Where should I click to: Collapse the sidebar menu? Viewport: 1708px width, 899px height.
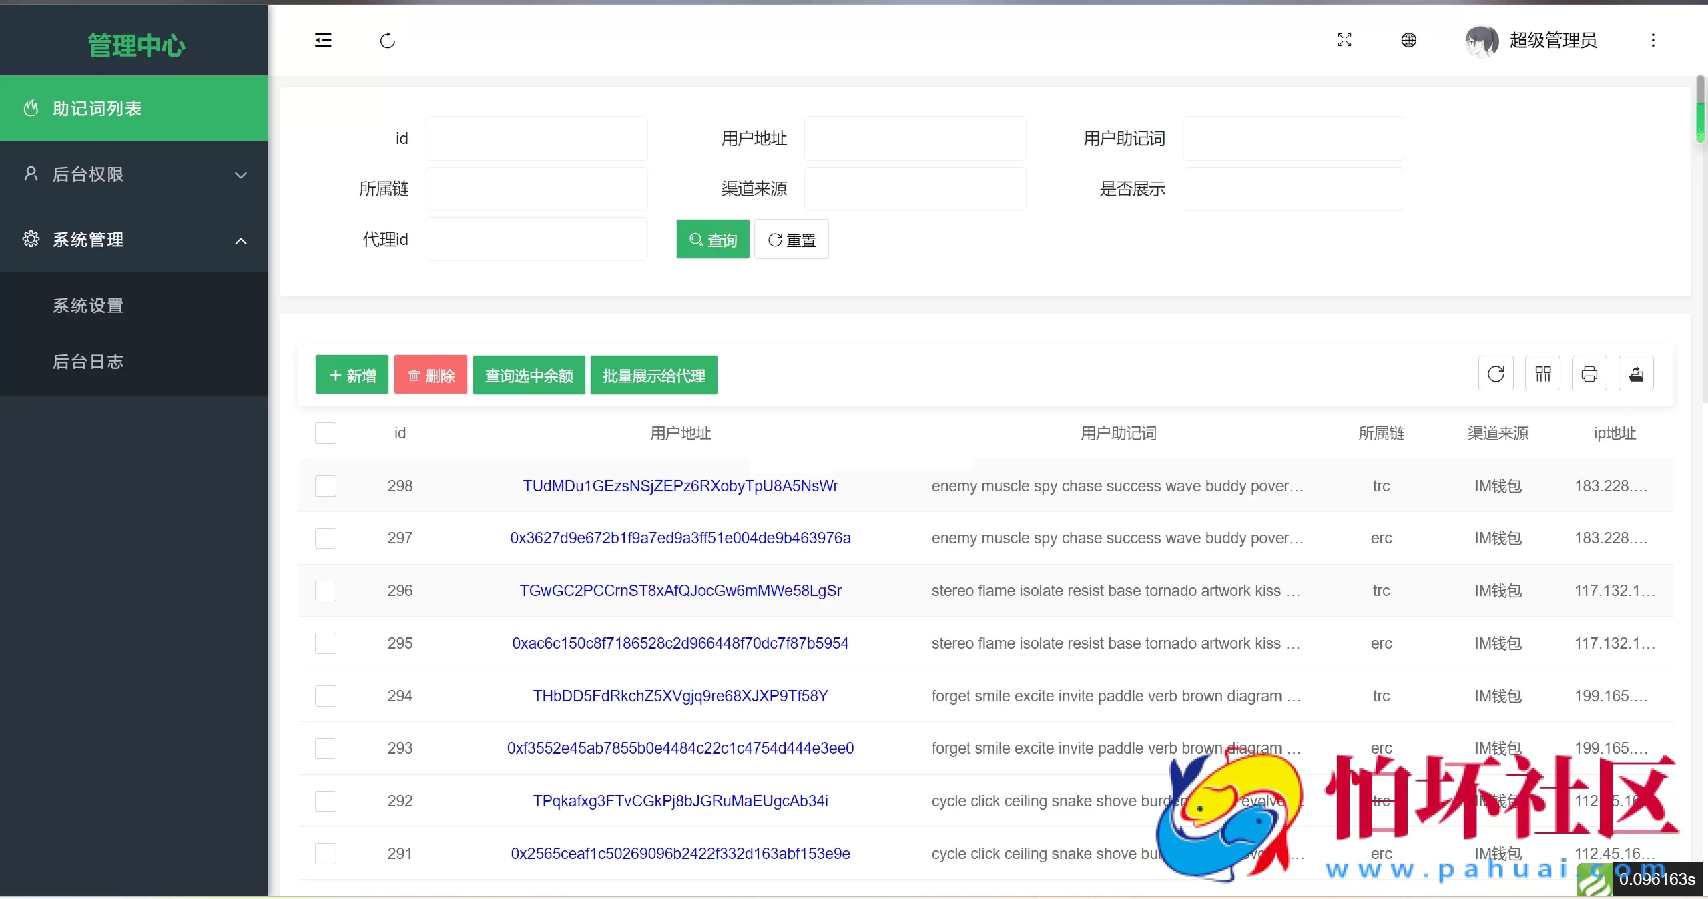(323, 39)
